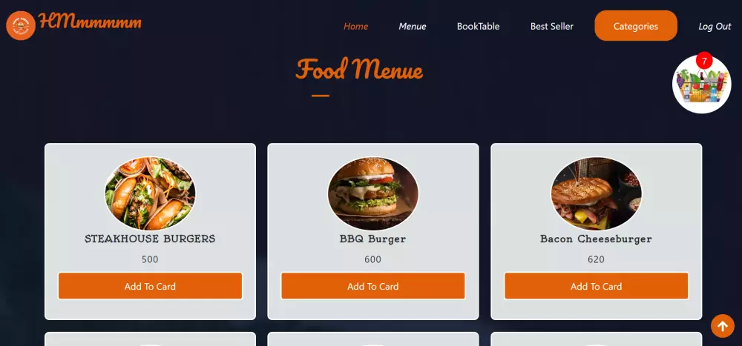This screenshot has height=346, width=742.
Task: Open the shopping basket cart icon
Action: coord(701,84)
